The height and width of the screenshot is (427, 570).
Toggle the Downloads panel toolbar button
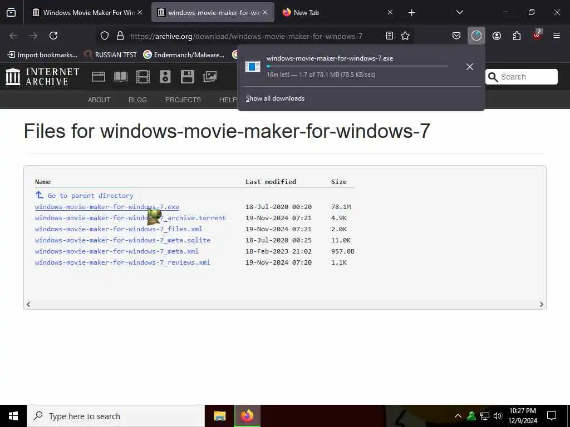[476, 36]
